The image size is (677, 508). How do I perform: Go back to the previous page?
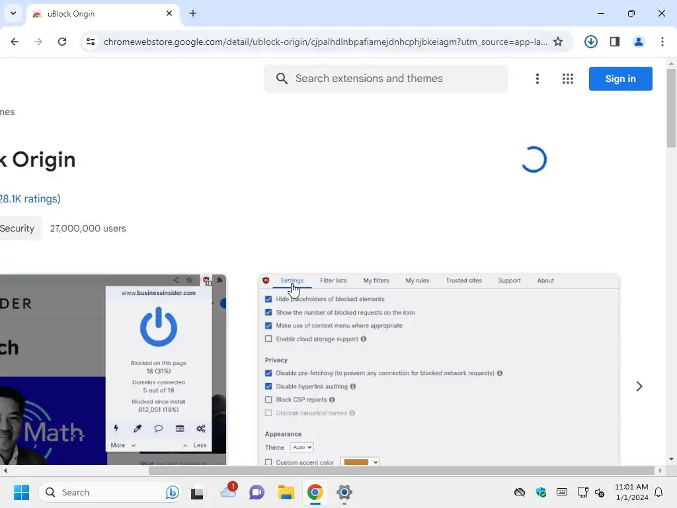(15, 42)
